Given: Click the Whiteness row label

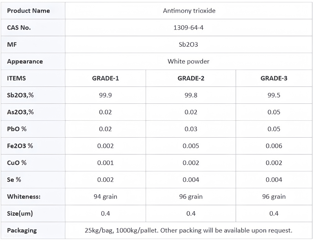Looking at the screenshot, I should click(x=24, y=197).
